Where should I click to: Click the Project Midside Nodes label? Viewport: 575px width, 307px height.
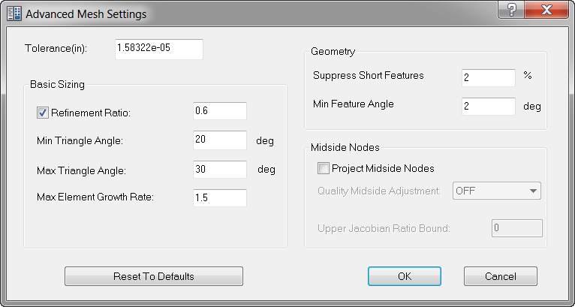(x=383, y=168)
